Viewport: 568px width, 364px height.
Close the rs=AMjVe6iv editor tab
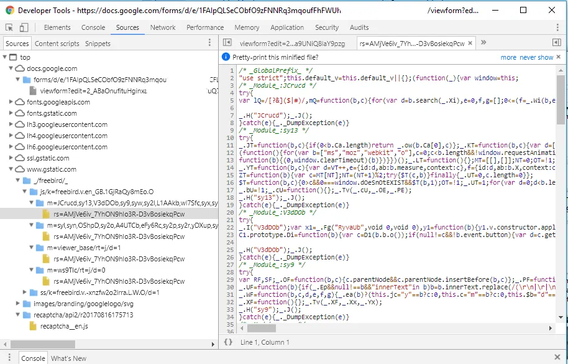click(x=470, y=43)
